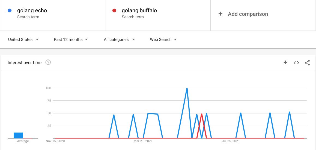This screenshot has height=150, width=316.
Task: Click the Jul 25, 2021 axis label
Action: (231, 141)
